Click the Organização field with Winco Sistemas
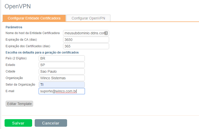199x129 pixels. [x=62, y=78]
